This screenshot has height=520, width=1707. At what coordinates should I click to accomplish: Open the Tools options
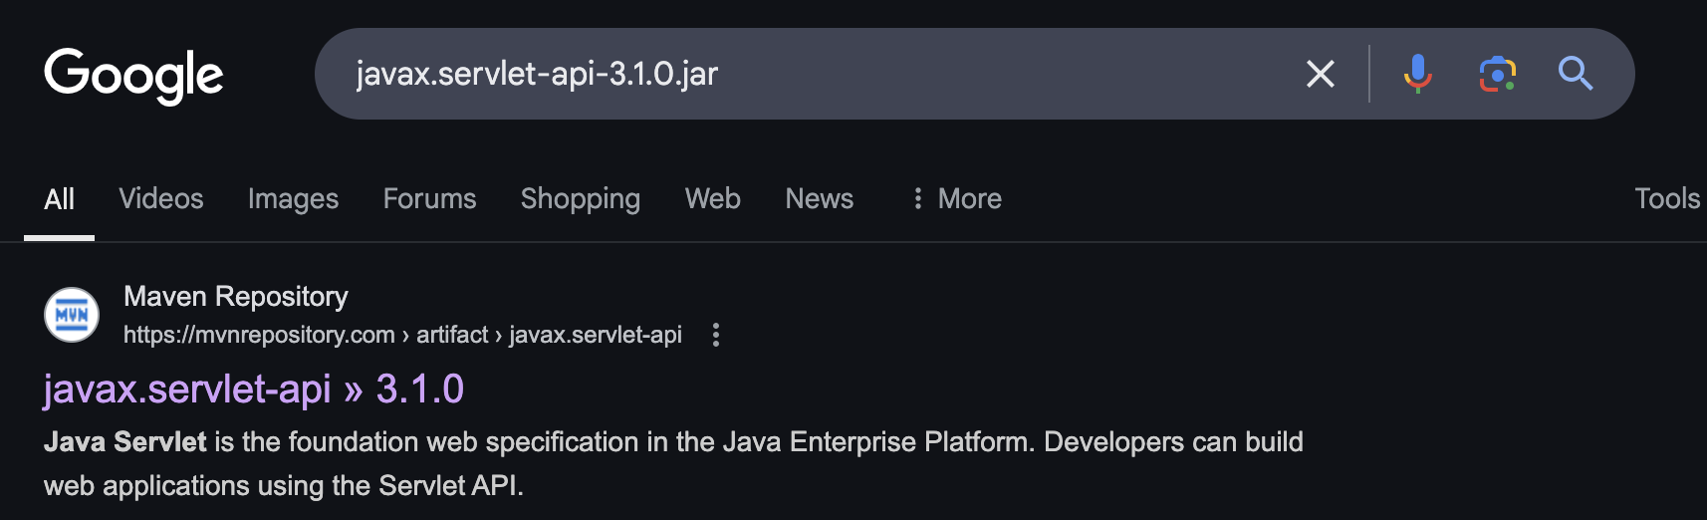(x=1667, y=199)
